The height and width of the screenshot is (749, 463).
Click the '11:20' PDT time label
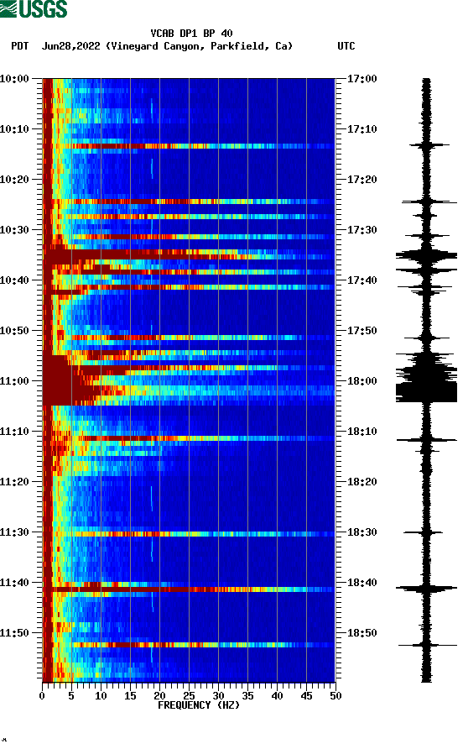click(x=14, y=481)
